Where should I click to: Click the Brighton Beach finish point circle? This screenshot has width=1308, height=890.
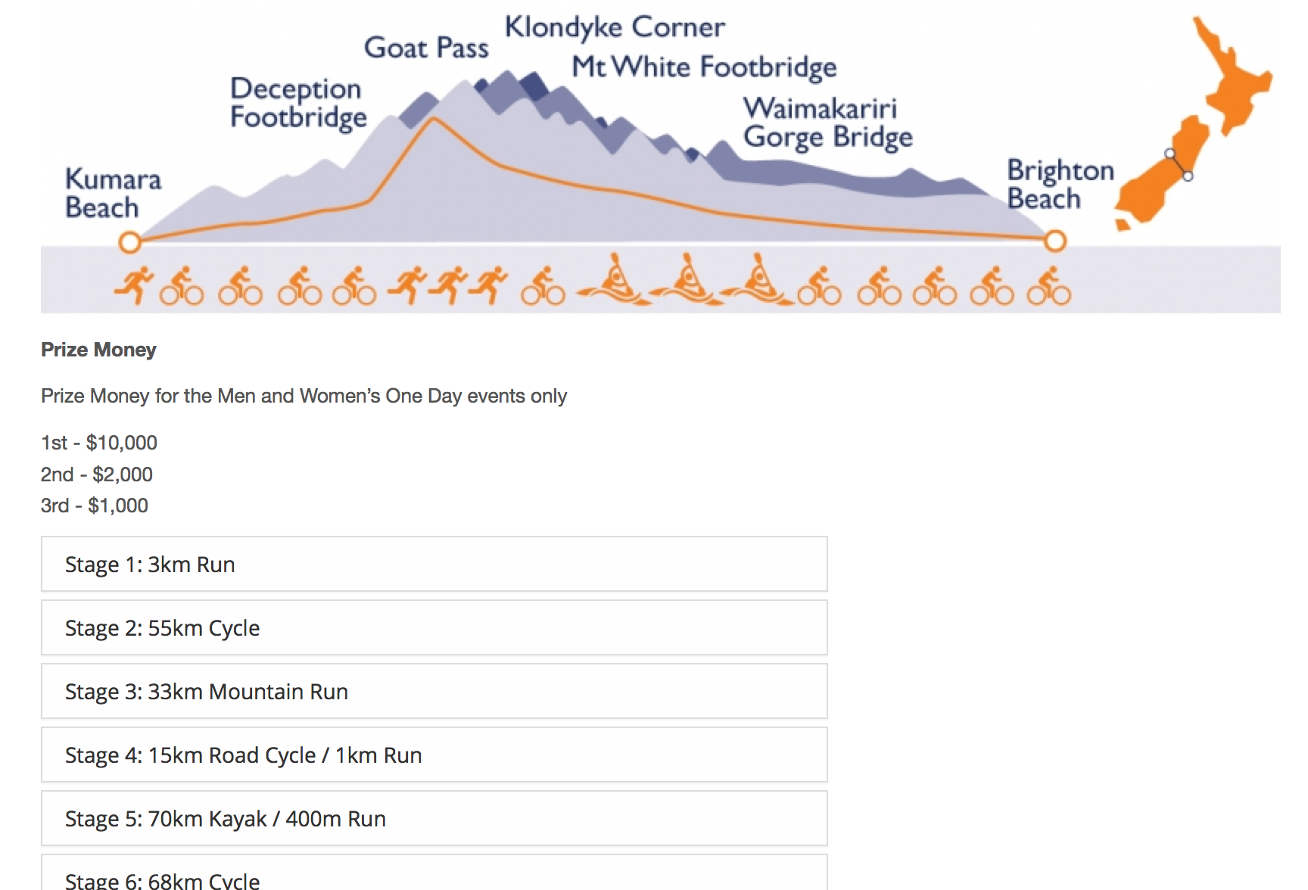click(x=1054, y=241)
